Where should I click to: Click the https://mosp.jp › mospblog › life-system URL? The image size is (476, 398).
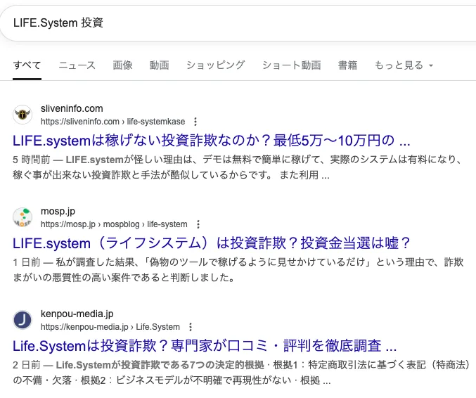click(114, 224)
